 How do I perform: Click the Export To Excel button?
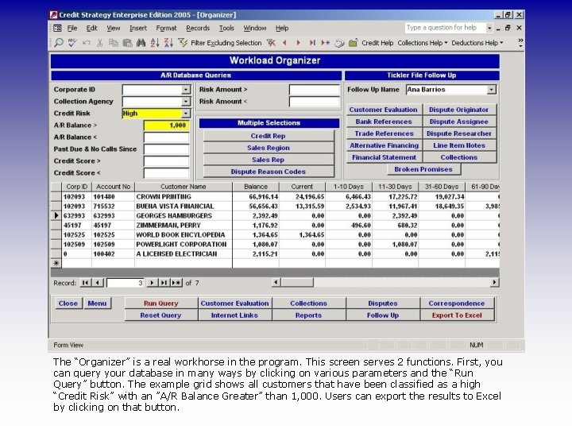coord(457,315)
